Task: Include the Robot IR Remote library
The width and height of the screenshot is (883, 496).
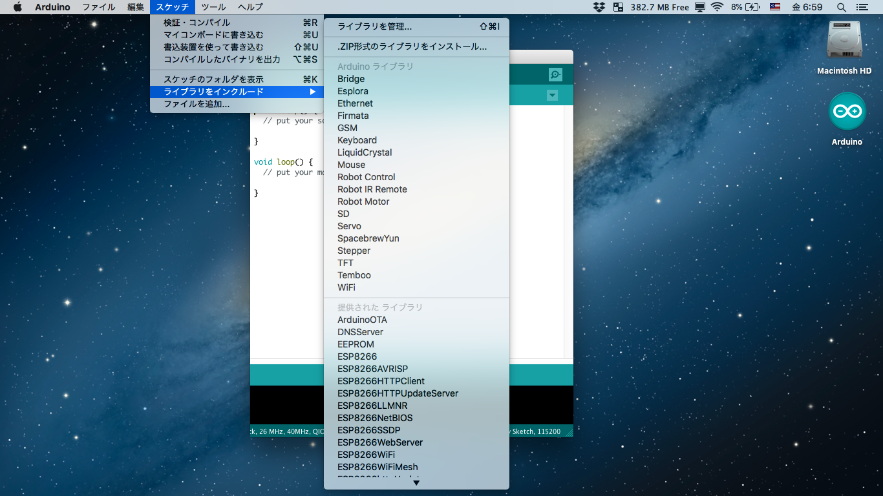Action: coord(416,189)
